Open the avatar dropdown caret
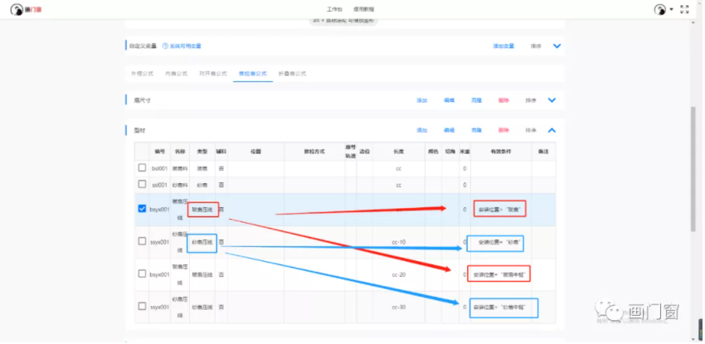 (x=670, y=10)
